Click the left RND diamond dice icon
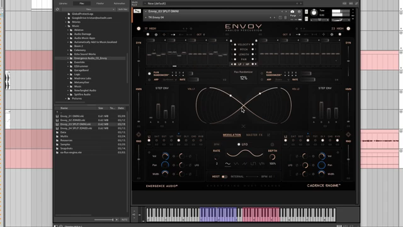The height and width of the screenshot is (227, 403). pos(139,134)
